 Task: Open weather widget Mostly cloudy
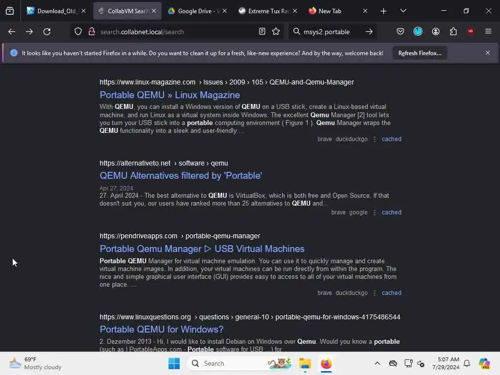(x=35, y=363)
